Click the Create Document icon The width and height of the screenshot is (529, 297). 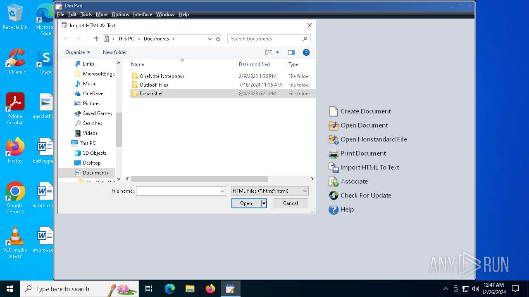(333, 111)
